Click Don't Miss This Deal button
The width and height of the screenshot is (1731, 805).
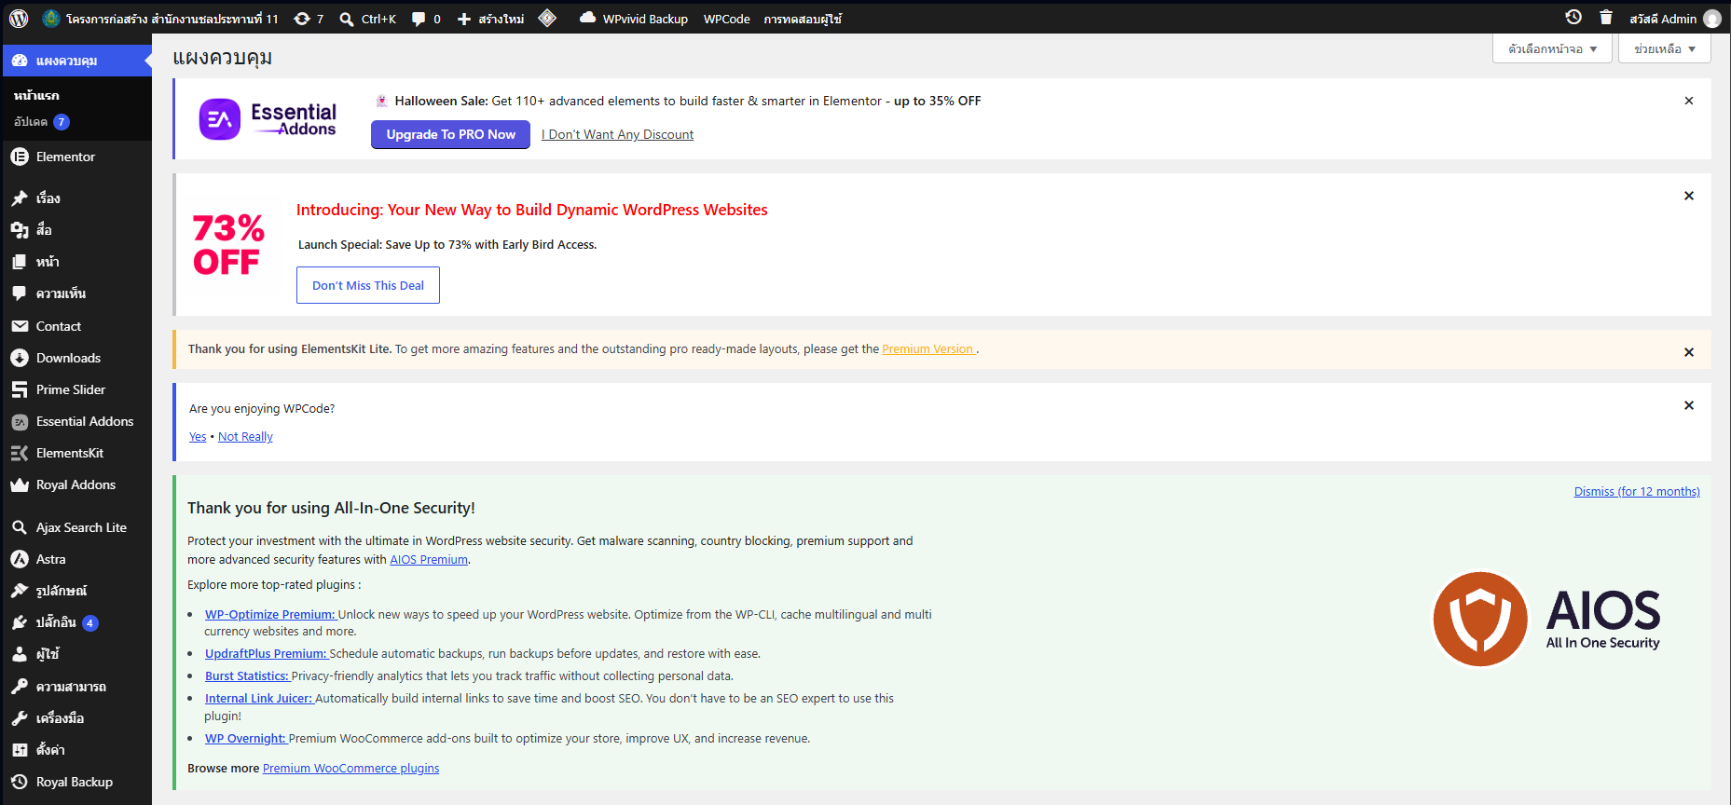coord(368,285)
